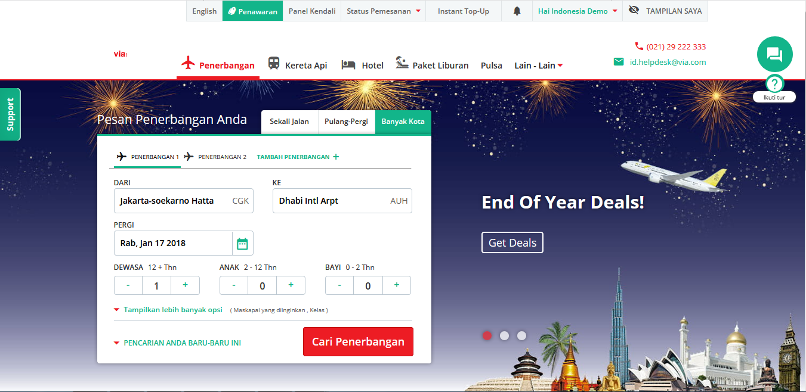Open the Lain - Lain dropdown menu
The height and width of the screenshot is (392, 806).
(539, 66)
